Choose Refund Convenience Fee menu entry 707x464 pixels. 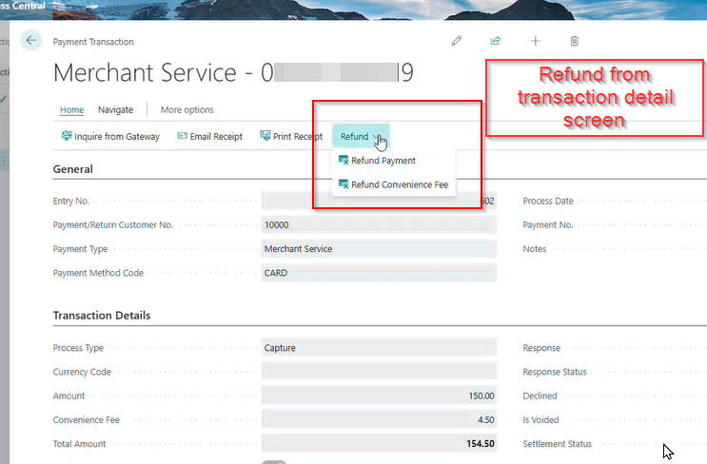click(x=393, y=184)
